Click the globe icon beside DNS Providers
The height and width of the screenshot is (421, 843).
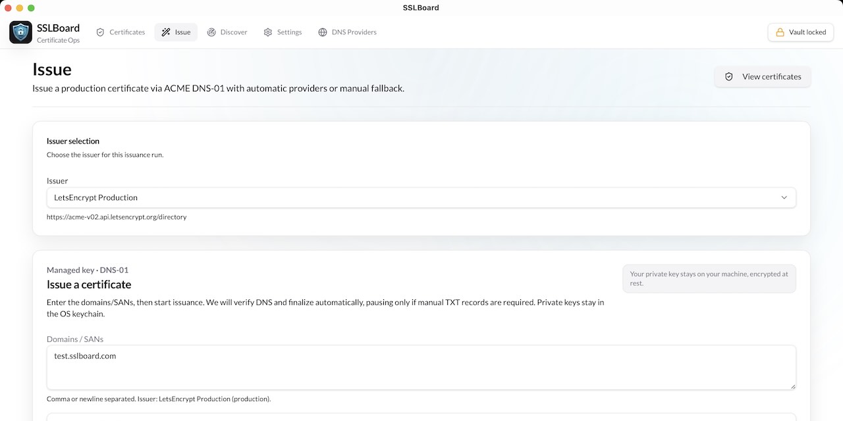[x=323, y=32]
